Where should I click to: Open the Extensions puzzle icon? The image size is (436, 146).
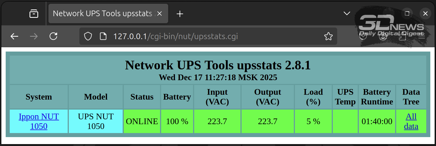(x=402, y=36)
